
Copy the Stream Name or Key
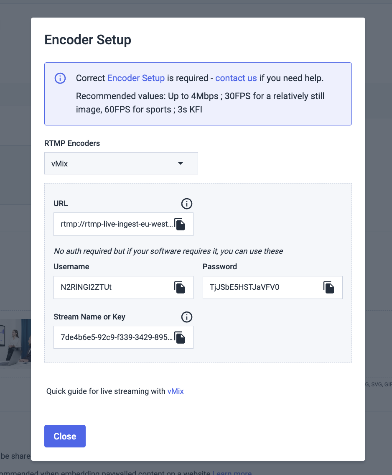point(180,337)
